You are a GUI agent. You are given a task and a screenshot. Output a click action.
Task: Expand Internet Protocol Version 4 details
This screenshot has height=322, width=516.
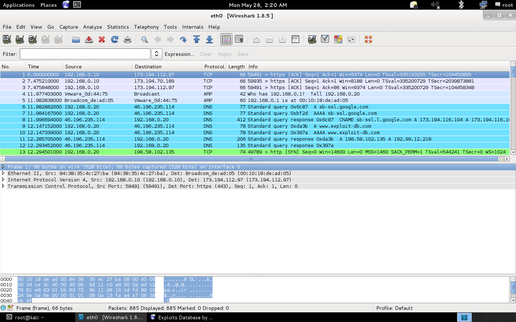click(x=3, y=180)
